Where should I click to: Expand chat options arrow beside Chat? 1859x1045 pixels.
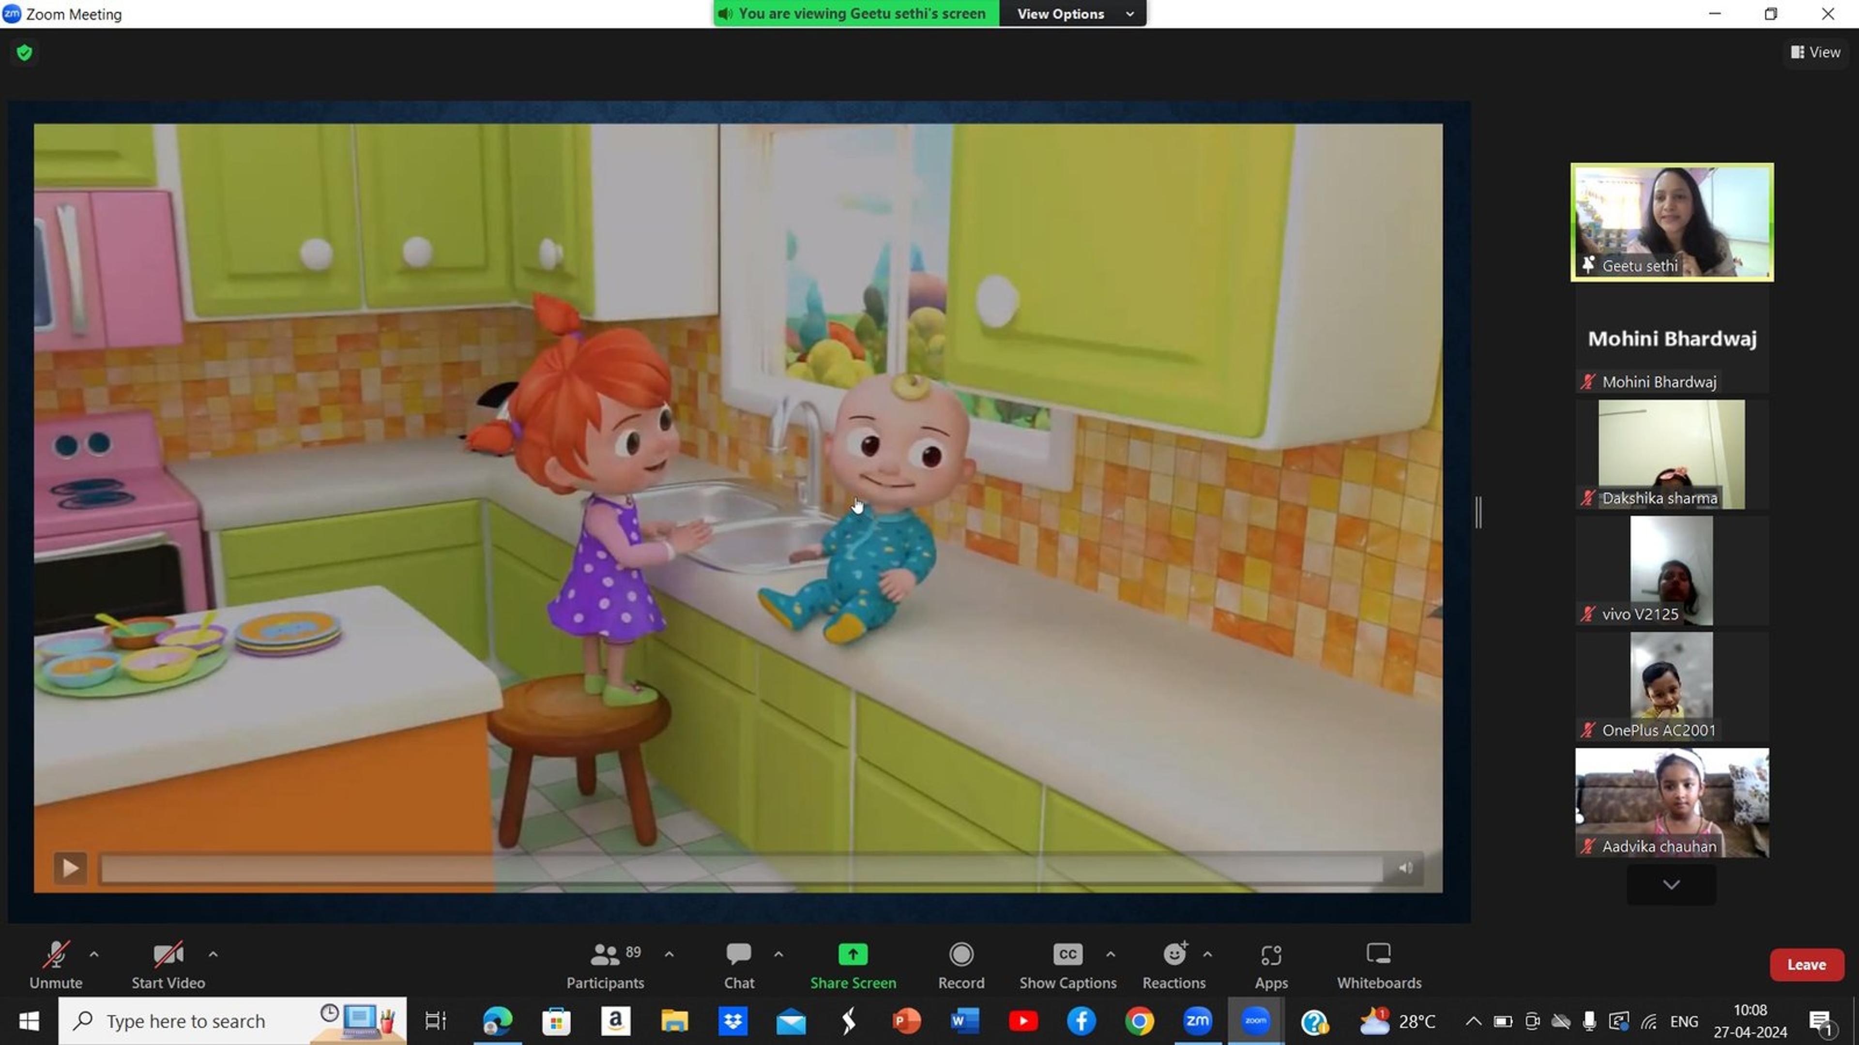click(x=778, y=954)
